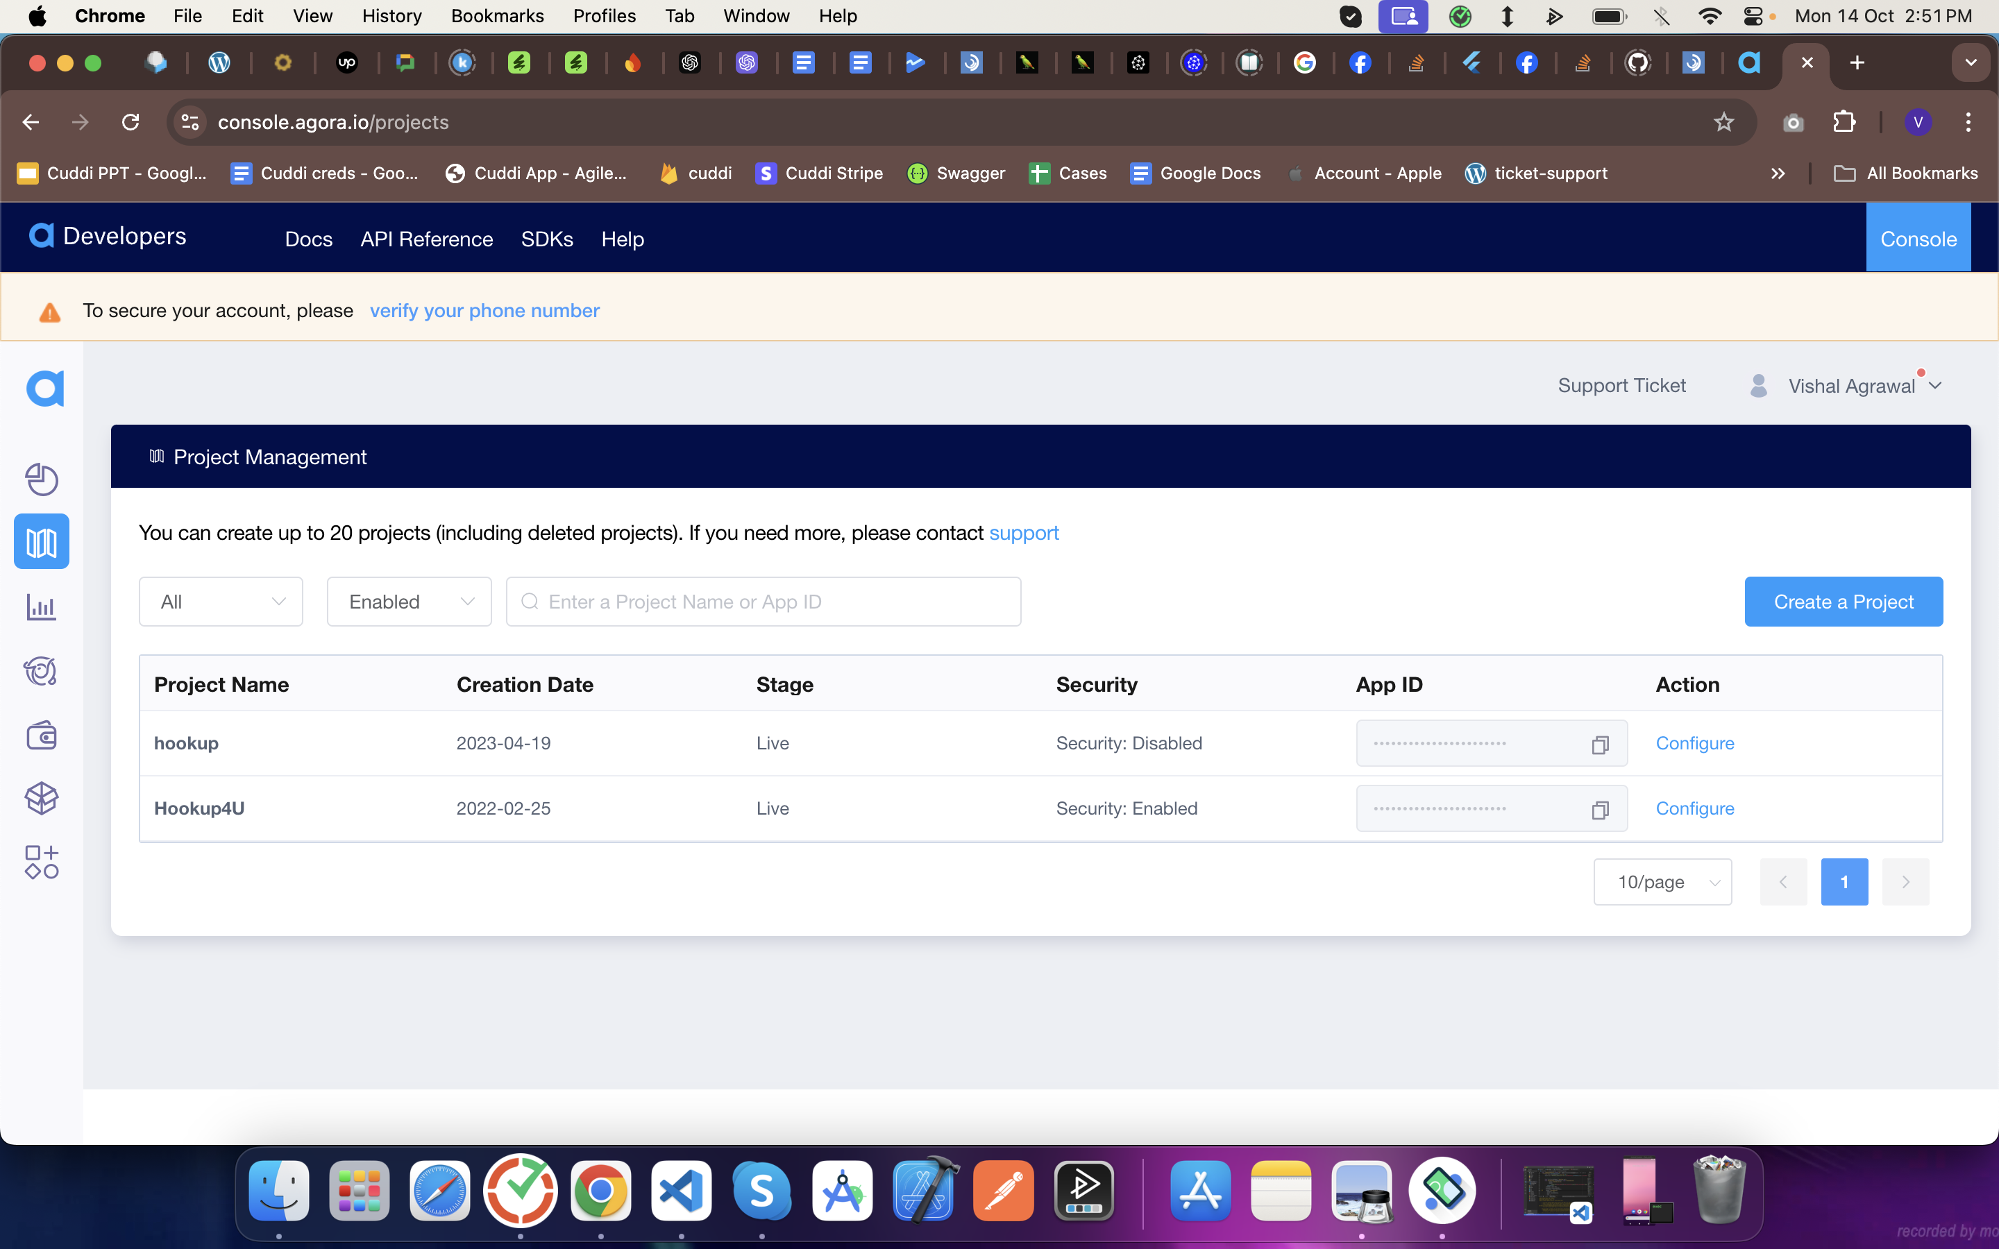1999x1249 pixels.
Task: Open the Help nav item
Action: (623, 239)
